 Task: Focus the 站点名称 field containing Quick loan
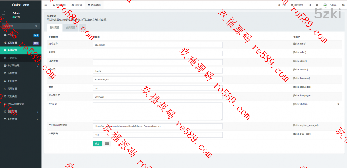(x=158, y=45)
